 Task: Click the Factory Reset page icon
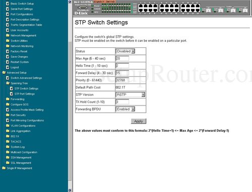(8, 51)
